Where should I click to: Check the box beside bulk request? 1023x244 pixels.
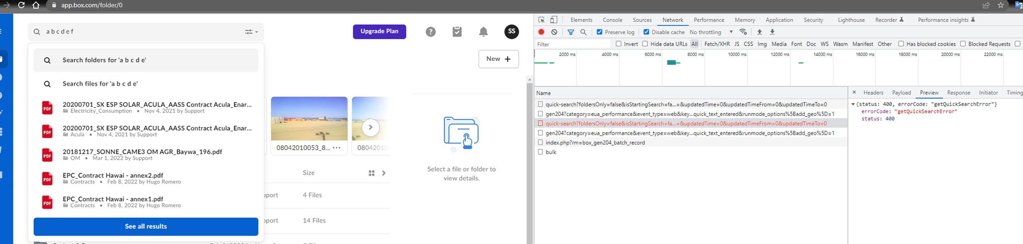[540, 152]
